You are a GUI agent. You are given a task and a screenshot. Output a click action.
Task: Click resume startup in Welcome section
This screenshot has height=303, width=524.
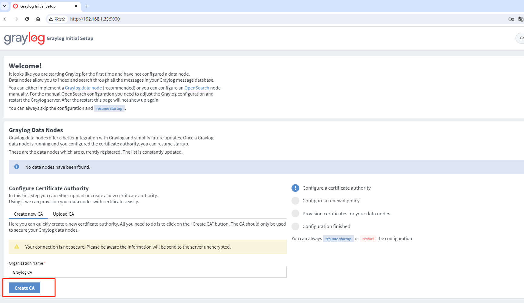click(x=109, y=109)
